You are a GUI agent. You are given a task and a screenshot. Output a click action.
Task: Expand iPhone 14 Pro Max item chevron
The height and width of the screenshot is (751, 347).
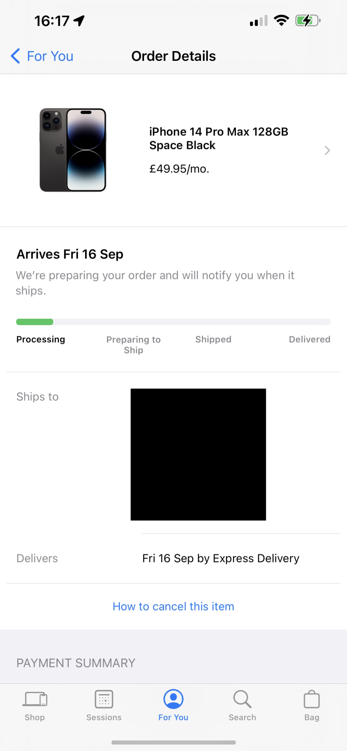point(327,151)
